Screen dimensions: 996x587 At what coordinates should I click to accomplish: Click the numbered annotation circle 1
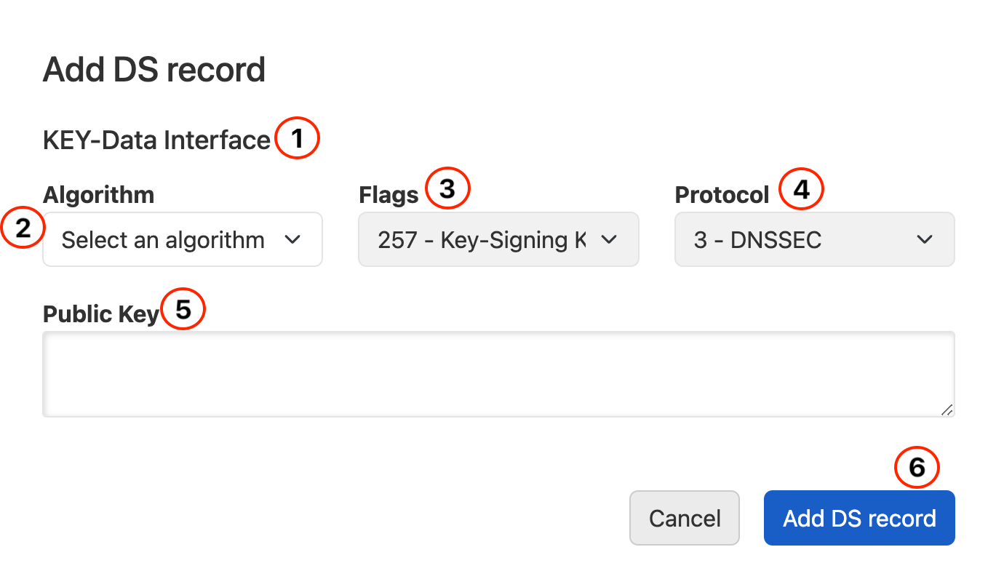[x=298, y=137]
